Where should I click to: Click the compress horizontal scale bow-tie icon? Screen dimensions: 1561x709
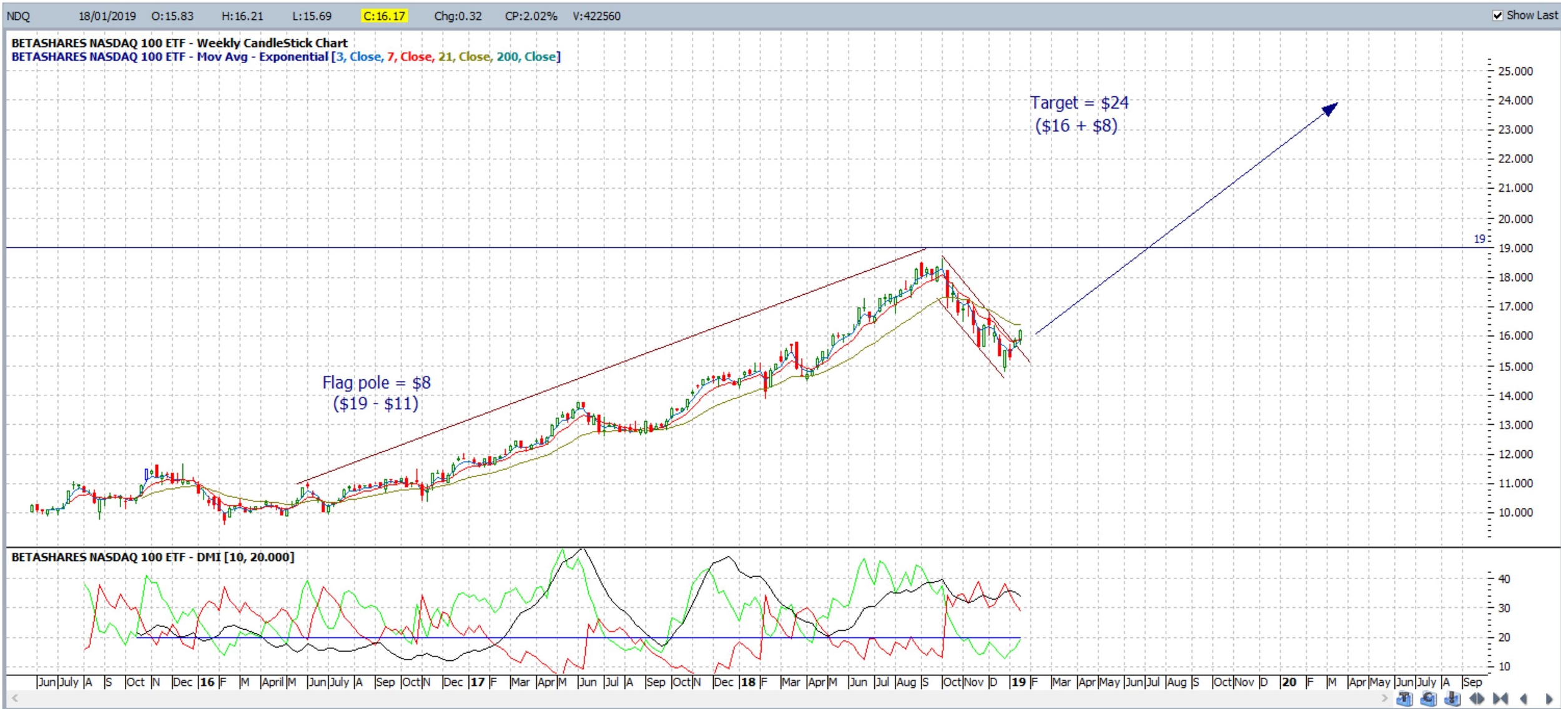pyautogui.click(x=1500, y=699)
